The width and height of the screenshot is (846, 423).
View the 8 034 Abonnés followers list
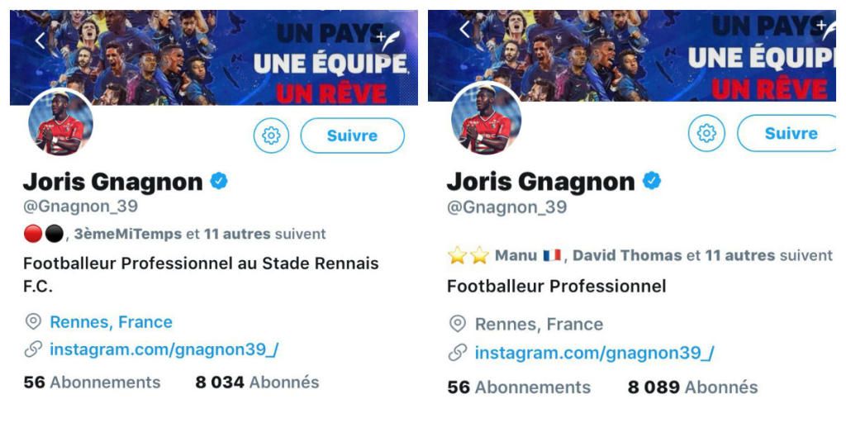pyautogui.click(x=257, y=383)
